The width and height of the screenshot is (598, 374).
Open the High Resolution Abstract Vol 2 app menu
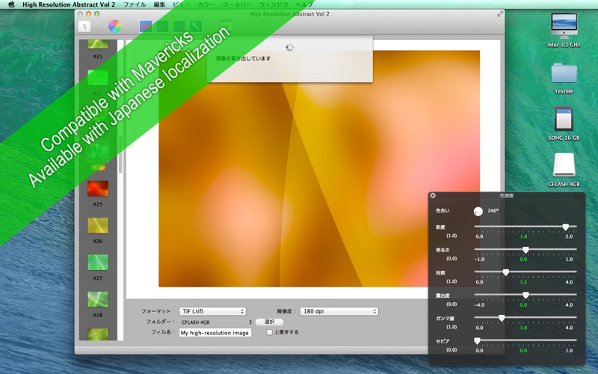pos(69,4)
